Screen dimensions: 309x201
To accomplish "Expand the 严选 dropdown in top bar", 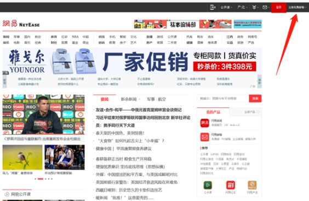I will tap(242, 7).
